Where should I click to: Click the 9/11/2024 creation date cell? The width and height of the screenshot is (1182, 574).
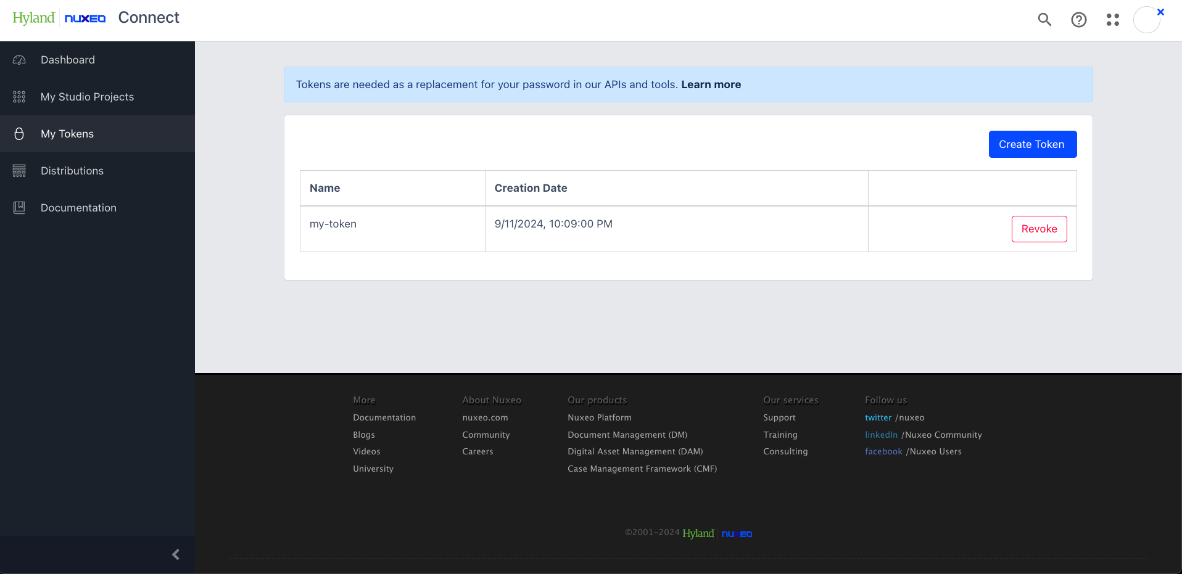point(676,229)
